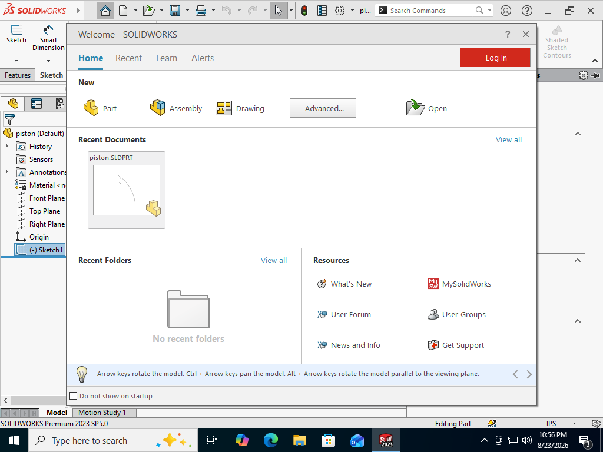This screenshot has height=452, width=603.
Task: Expand the Annotations tree node
Action: [7, 172]
